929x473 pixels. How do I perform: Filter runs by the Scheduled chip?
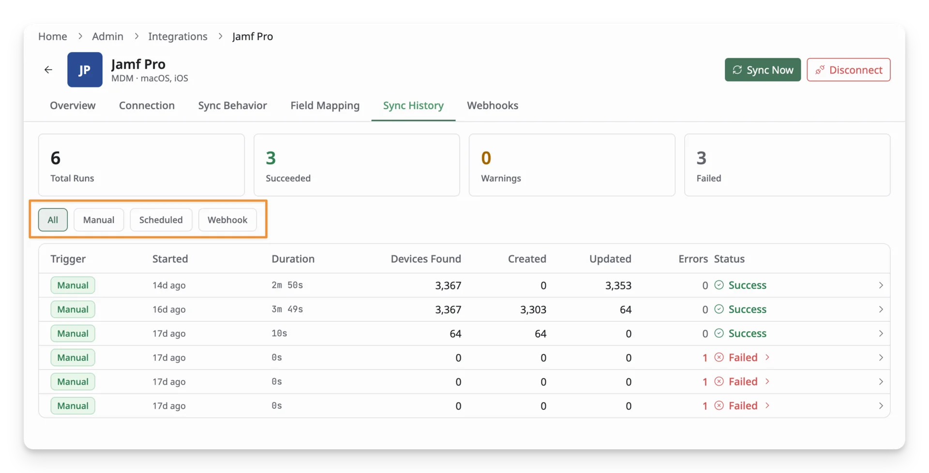[x=161, y=220]
